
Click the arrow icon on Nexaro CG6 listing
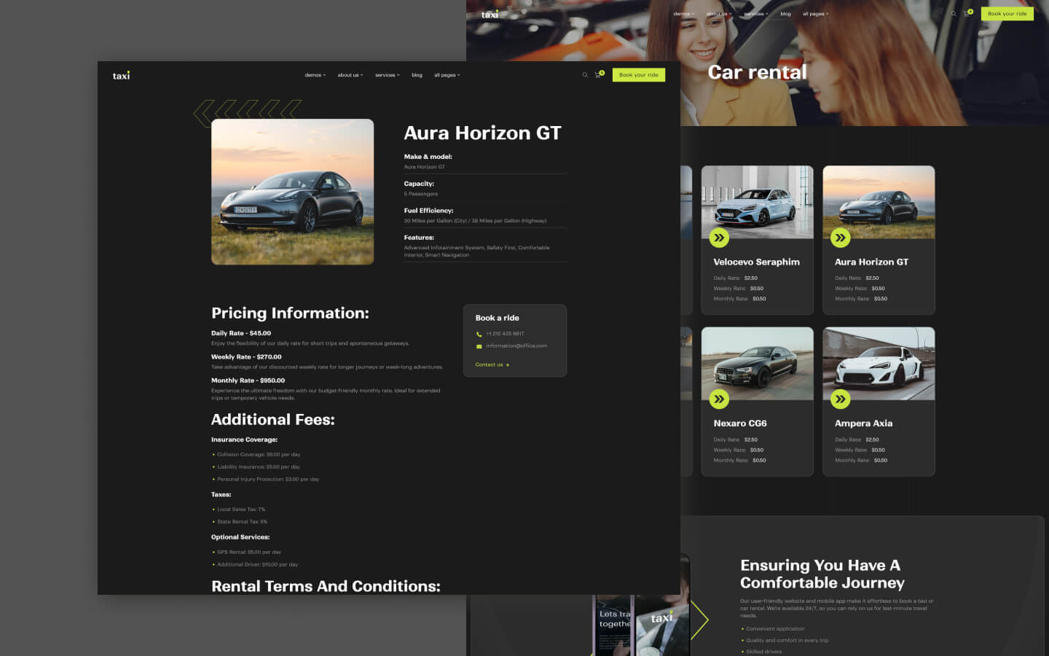click(x=719, y=399)
